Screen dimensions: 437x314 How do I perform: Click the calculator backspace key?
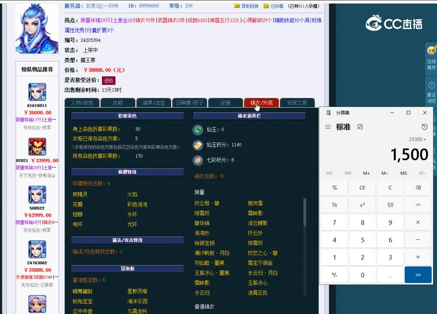(x=418, y=188)
